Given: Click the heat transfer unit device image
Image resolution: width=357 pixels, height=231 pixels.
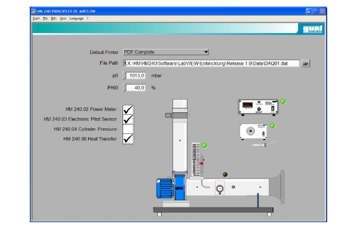Looking at the screenshot, I should [253, 131].
